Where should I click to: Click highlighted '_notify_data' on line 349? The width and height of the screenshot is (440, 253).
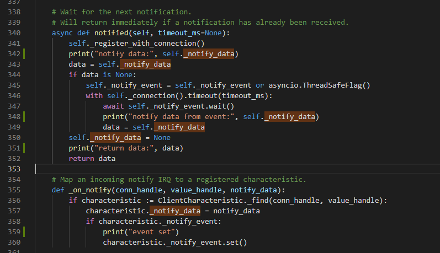point(179,127)
